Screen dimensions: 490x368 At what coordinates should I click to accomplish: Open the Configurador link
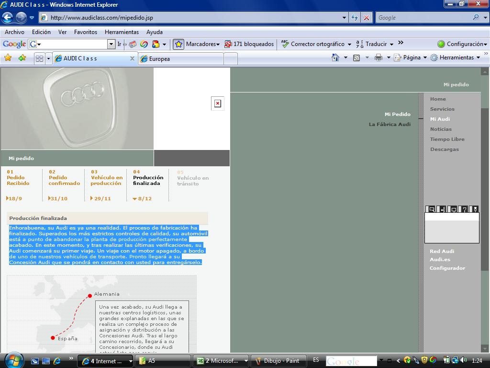447,268
